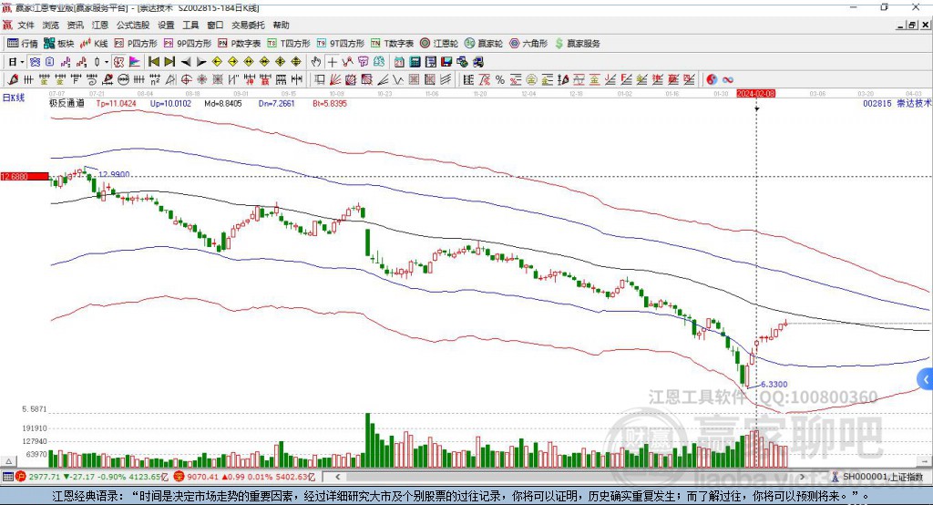Click the 极反通道 indicator name
This screenshot has width=933, height=505.
point(67,103)
